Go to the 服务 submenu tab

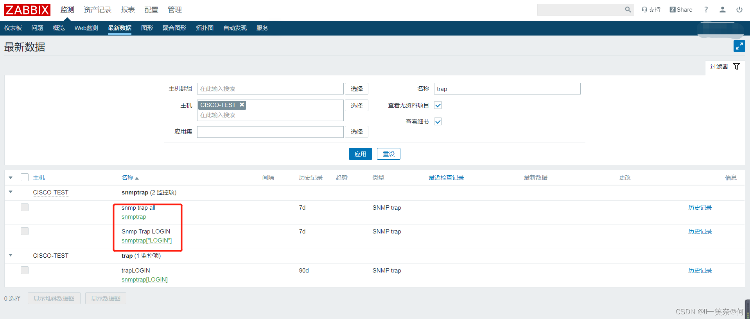262,28
